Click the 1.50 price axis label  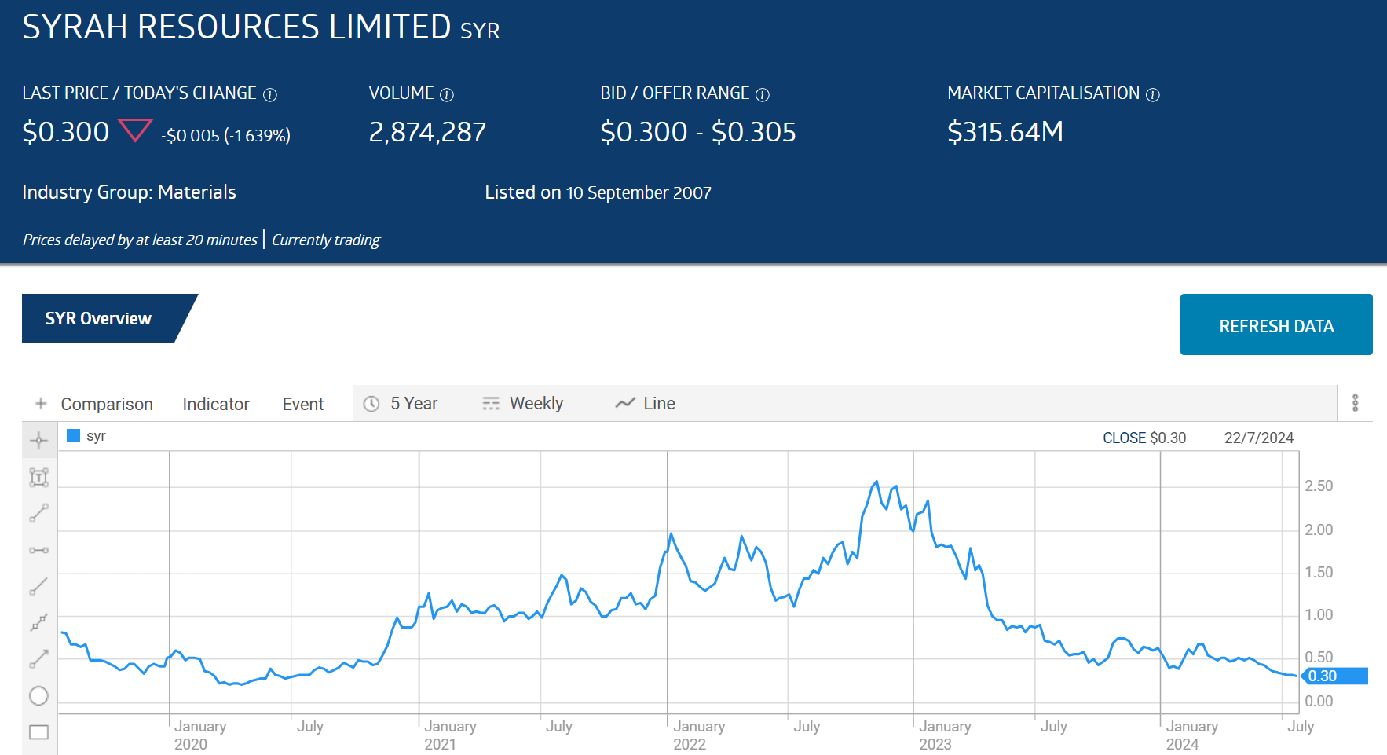1319,572
